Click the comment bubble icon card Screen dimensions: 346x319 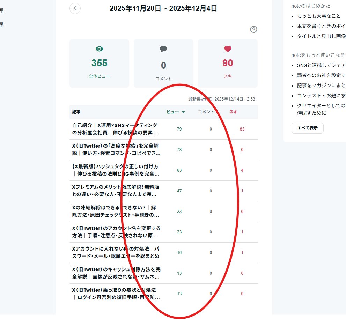163,49
